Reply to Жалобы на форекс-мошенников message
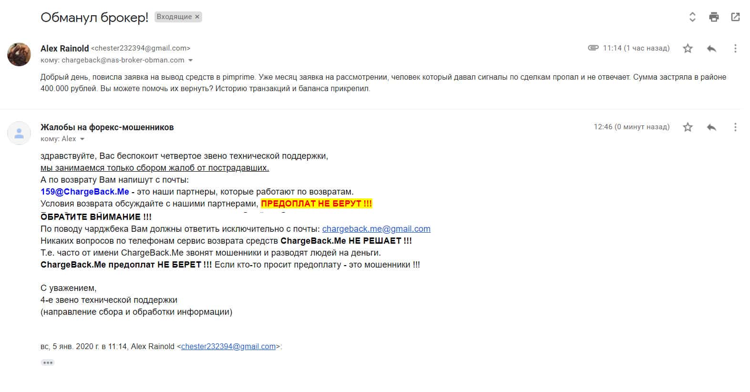The width and height of the screenshot is (750, 392). point(711,127)
